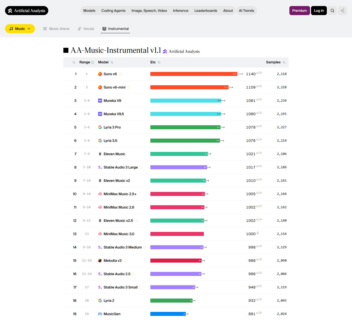
Task: Click the Suno v6 Elo bar
Action: [x=194, y=74]
